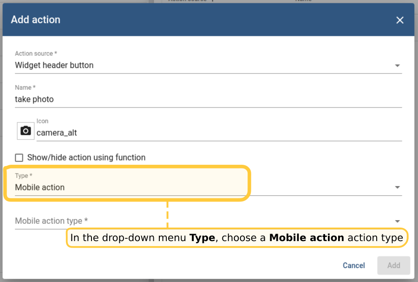Click the Mobile action selected type value
Viewport: 418px width, 282px height.
click(40, 188)
